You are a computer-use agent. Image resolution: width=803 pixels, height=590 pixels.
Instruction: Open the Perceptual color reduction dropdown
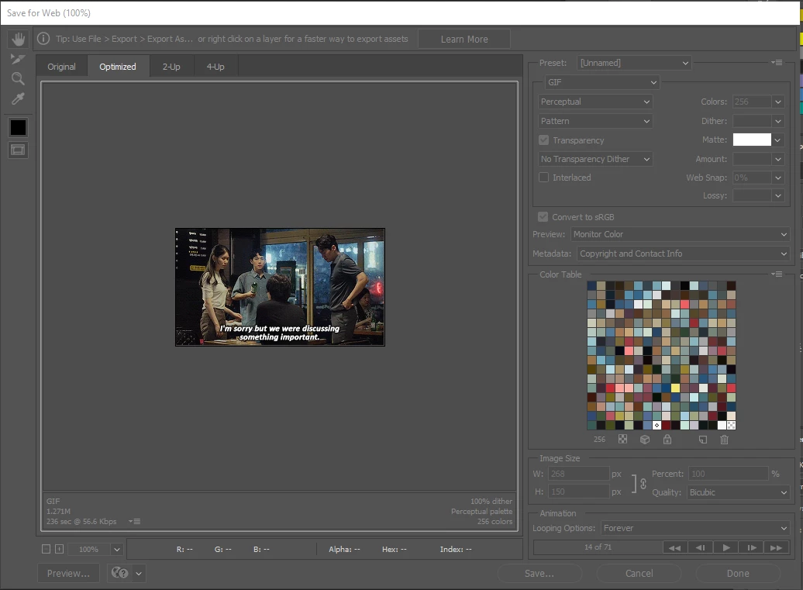[x=595, y=102]
